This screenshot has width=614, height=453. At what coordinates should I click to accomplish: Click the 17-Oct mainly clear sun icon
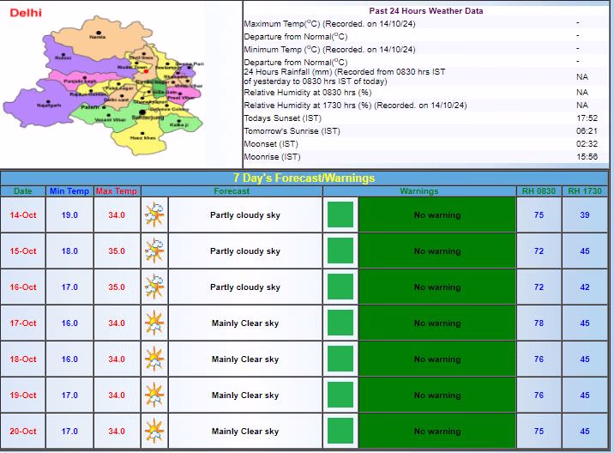point(155,323)
